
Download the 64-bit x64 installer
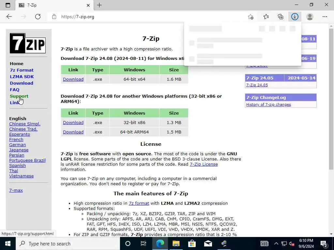coord(73,79)
